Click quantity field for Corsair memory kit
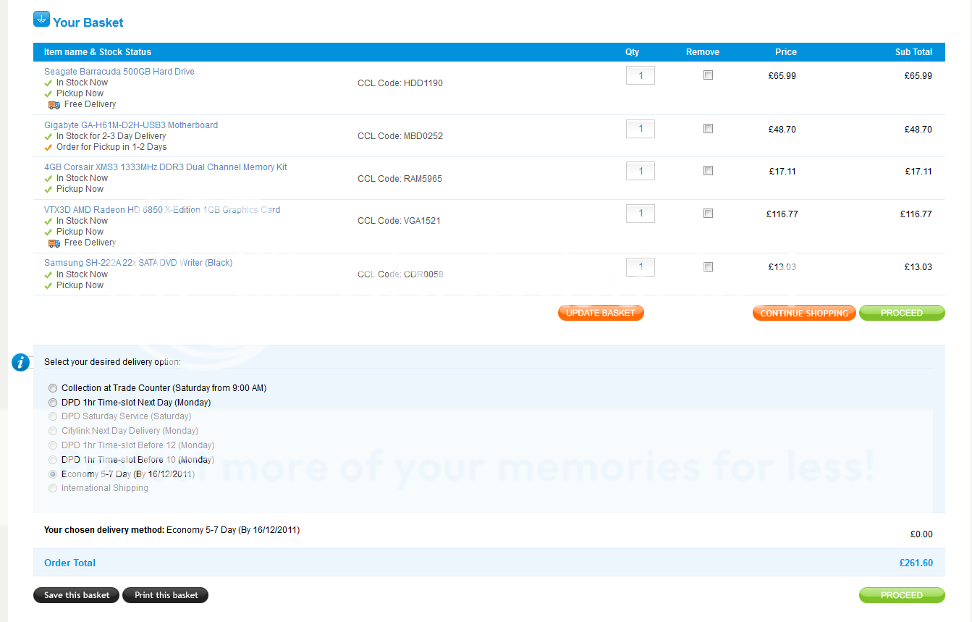 click(x=641, y=171)
